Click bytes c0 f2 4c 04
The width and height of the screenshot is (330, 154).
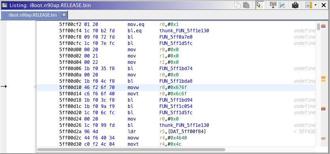point(99,144)
